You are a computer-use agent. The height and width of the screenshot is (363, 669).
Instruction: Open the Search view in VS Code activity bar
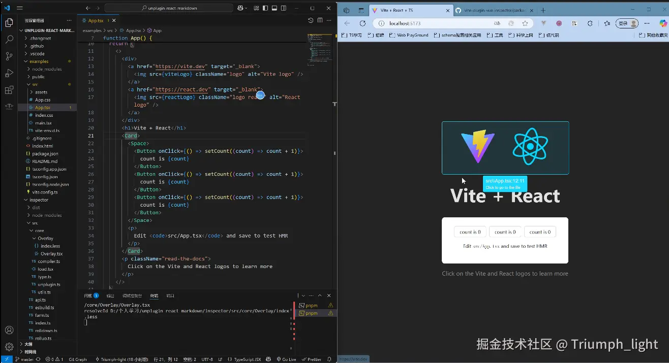point(9,39)
